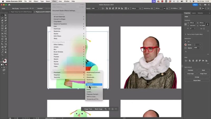Click Text to Path icon in contextual bar
This screenshot has width=211, height=119.
[106, 109]
